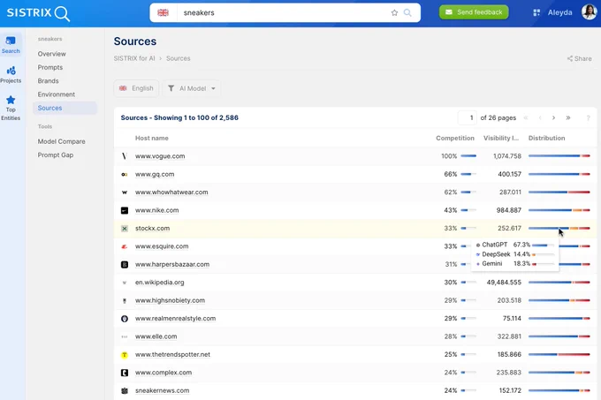Open the English language filter

136,88
